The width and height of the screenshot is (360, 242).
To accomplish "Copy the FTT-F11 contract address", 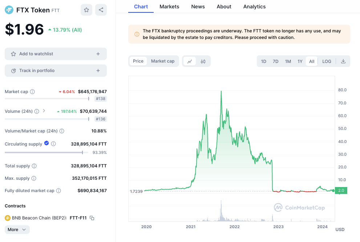I will click(92, 218).
